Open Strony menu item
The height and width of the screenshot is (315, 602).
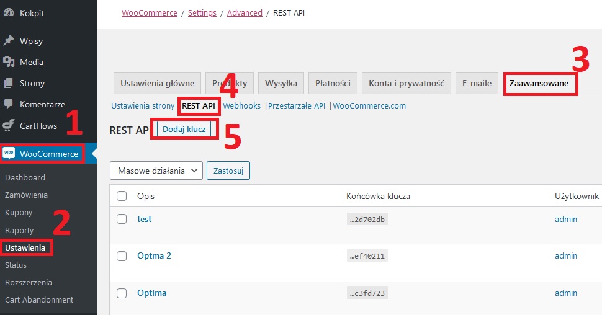(x=32, y=83)
